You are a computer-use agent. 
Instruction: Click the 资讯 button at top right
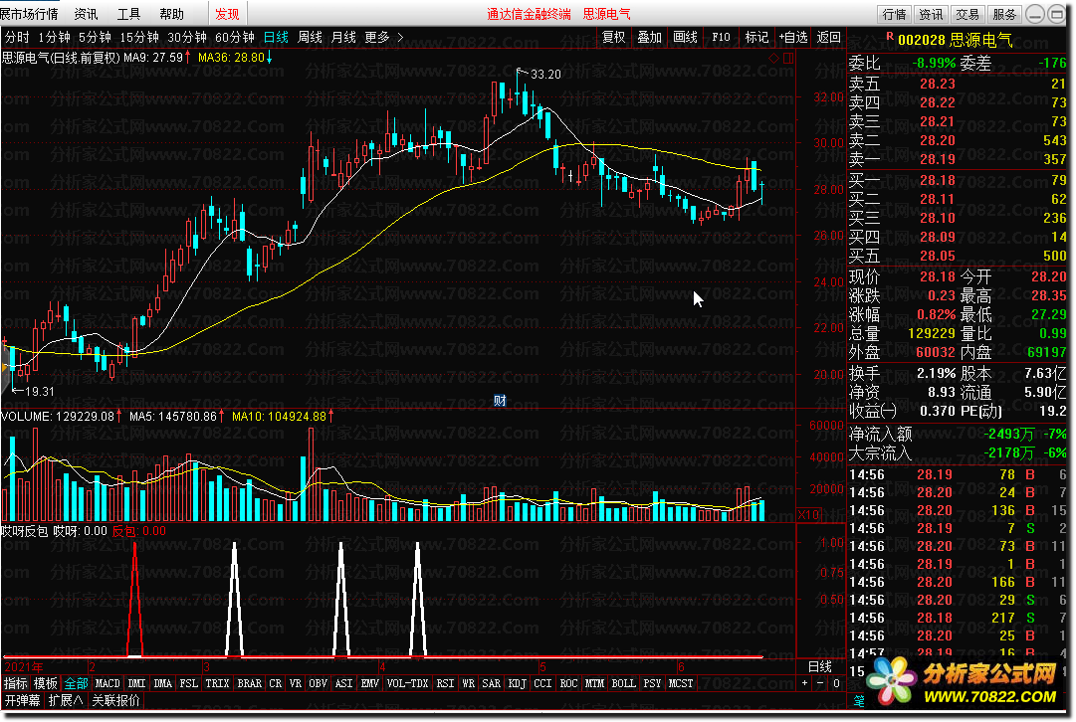(x=931, y=14)
